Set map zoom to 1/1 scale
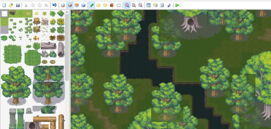 (127, 5)
